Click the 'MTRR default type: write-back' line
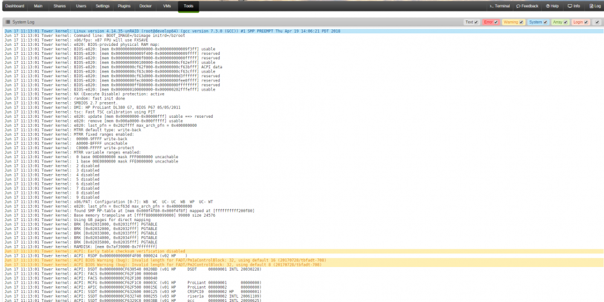 tap(73, 130)
